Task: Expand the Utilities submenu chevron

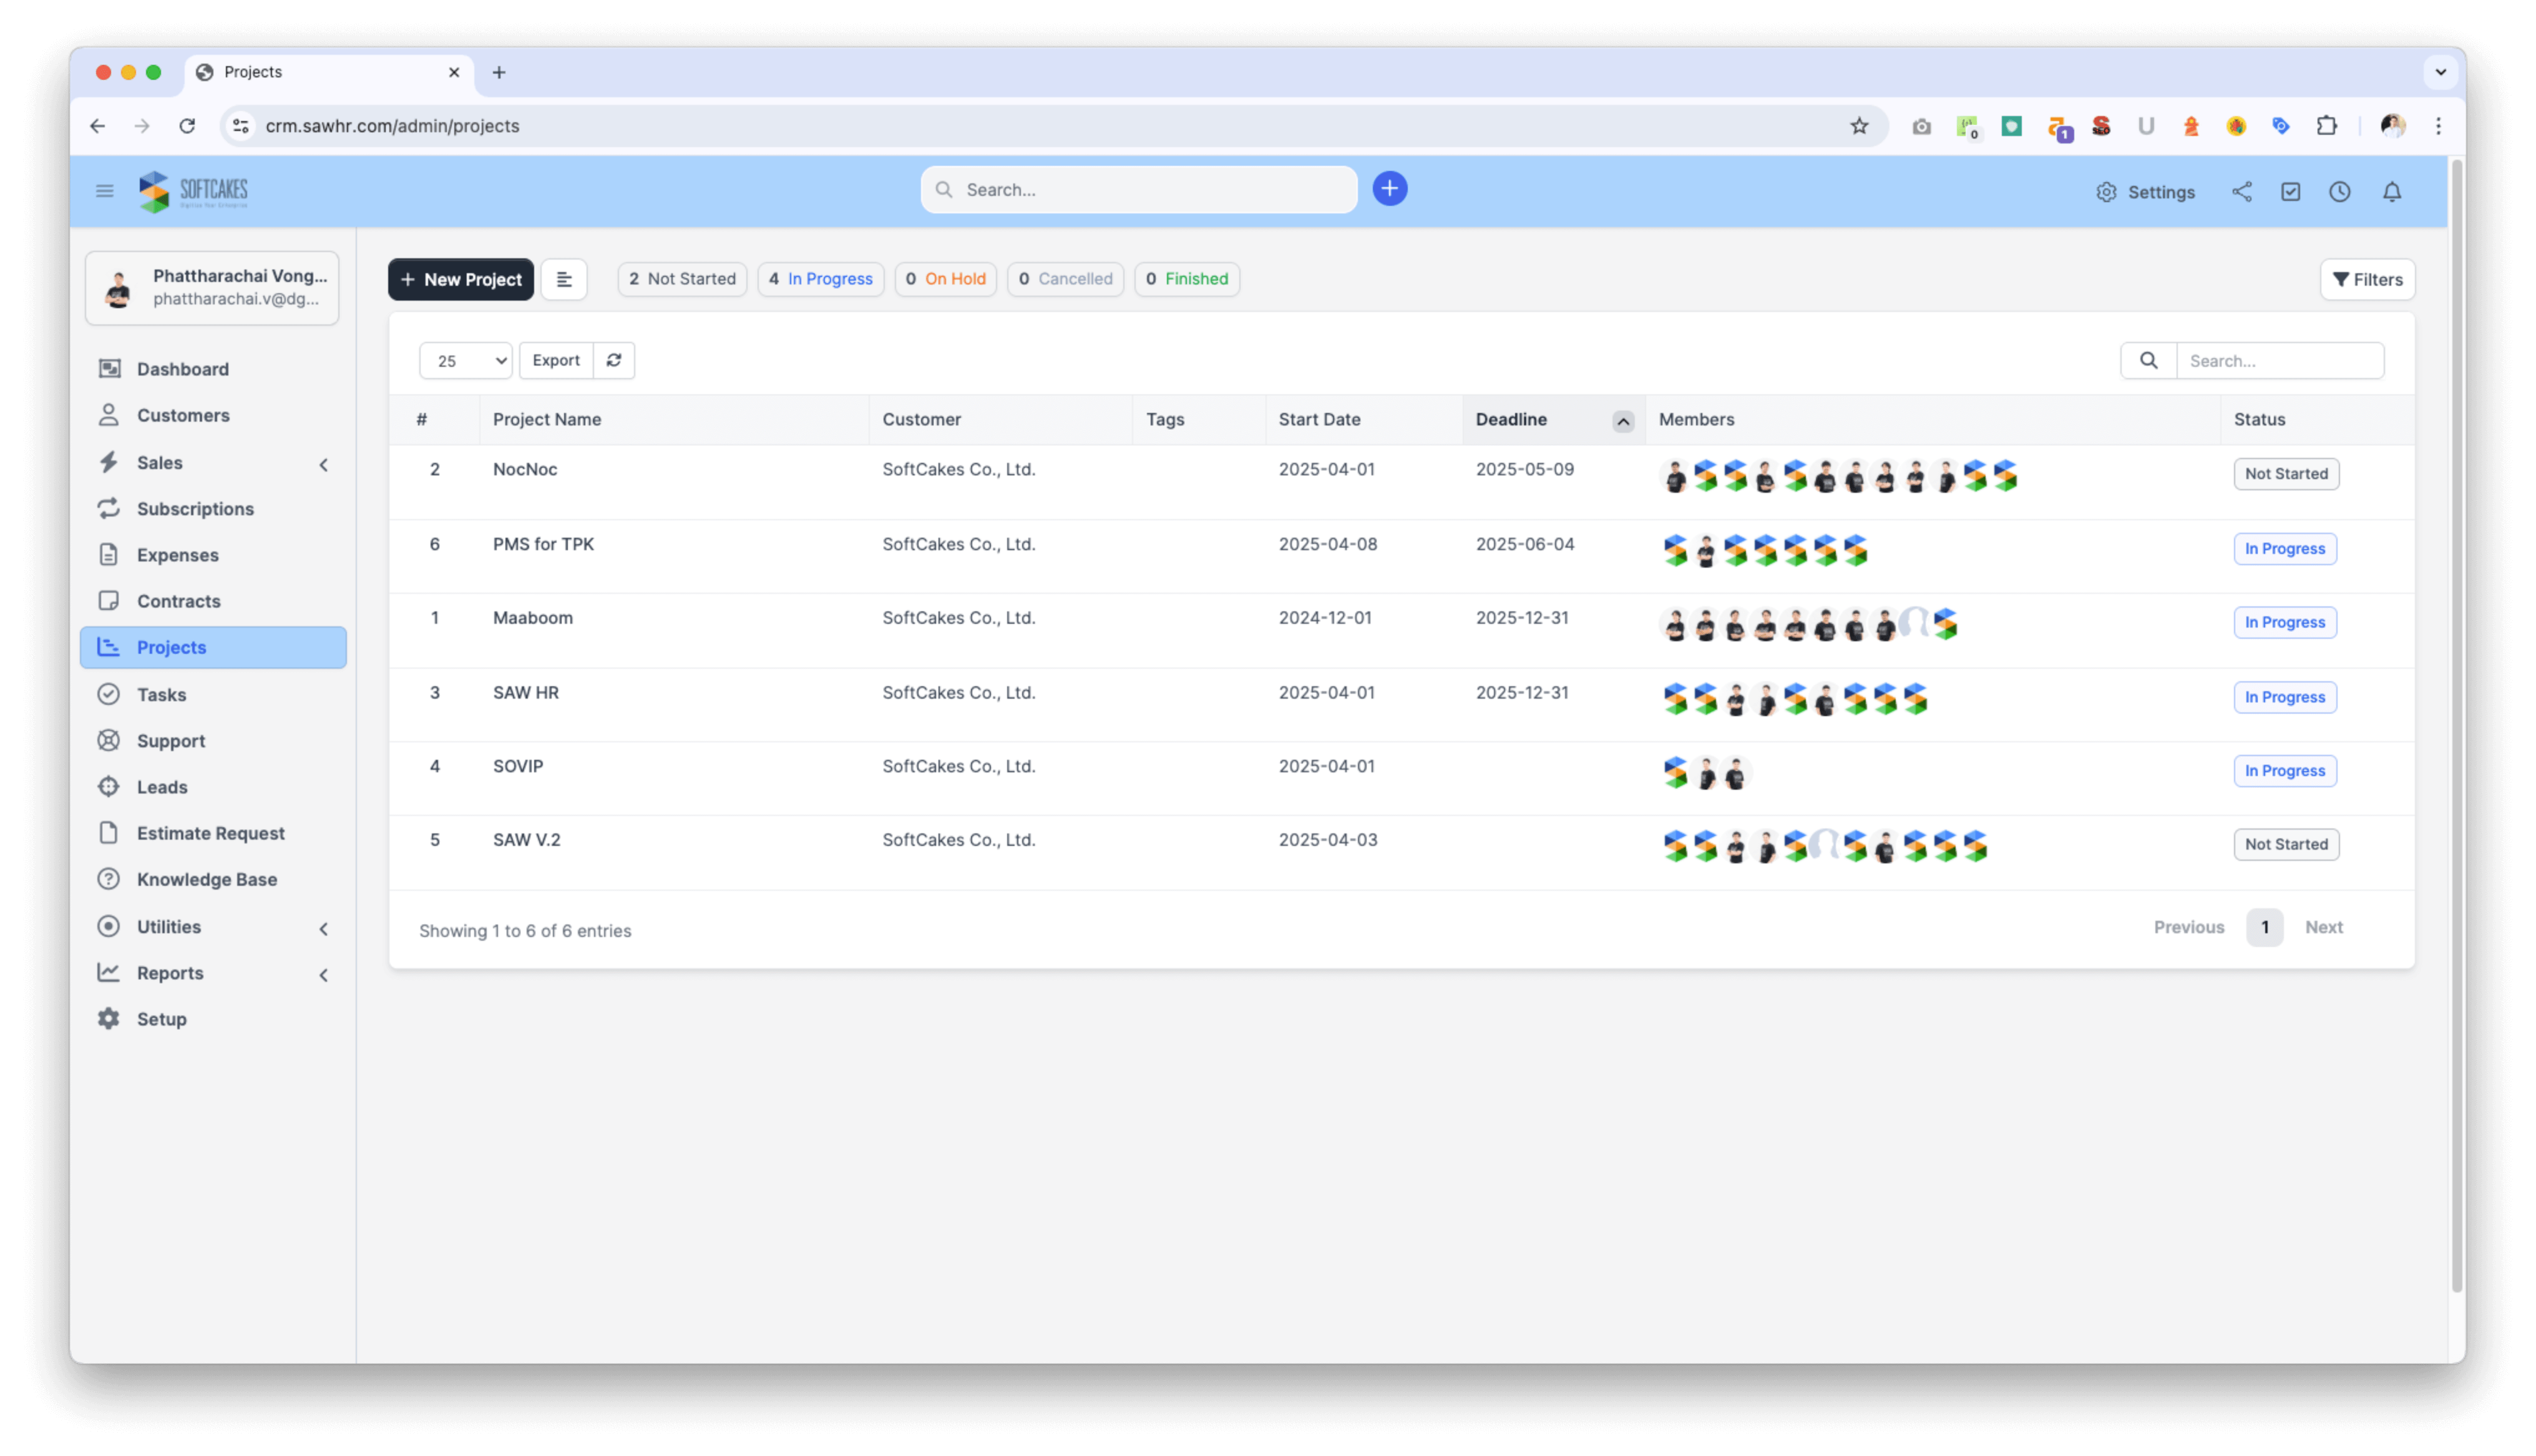Action: 323,928
